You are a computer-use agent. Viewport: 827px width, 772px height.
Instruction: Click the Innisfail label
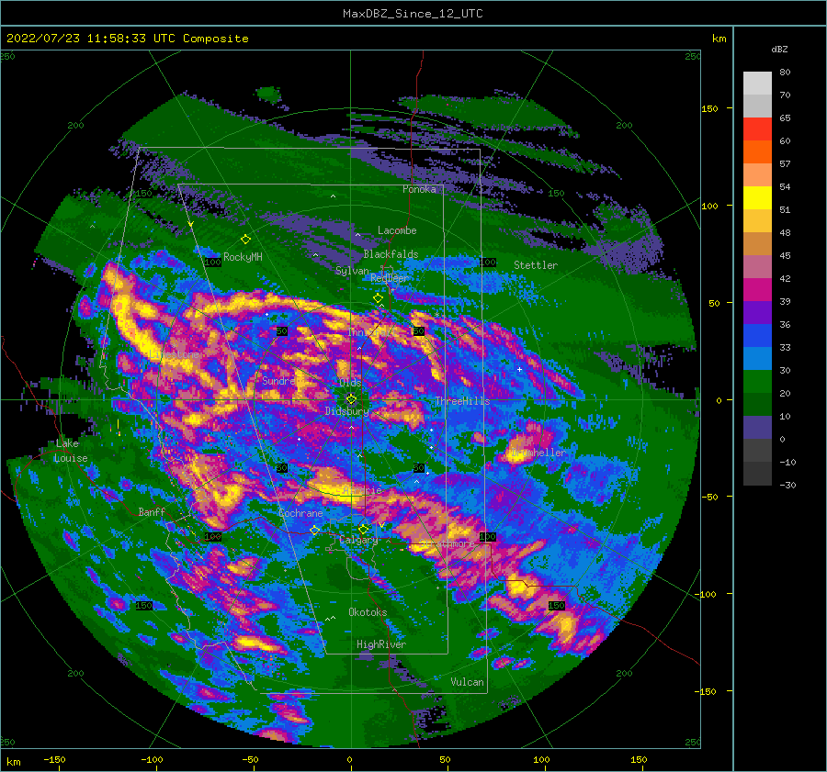click(x=371, y=332)
